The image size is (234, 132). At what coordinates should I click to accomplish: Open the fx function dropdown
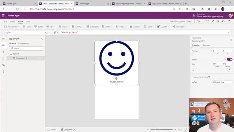pyautogui.click(x=56, y=32)
